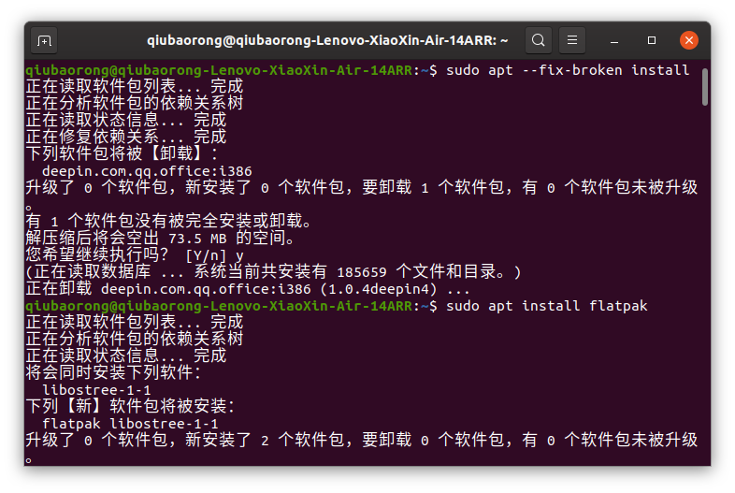The image size is (735, 493).
Task: Click the summary line with '要卸载 1 个软件包'
Action: pyautogui.click(x=361, y=188)
